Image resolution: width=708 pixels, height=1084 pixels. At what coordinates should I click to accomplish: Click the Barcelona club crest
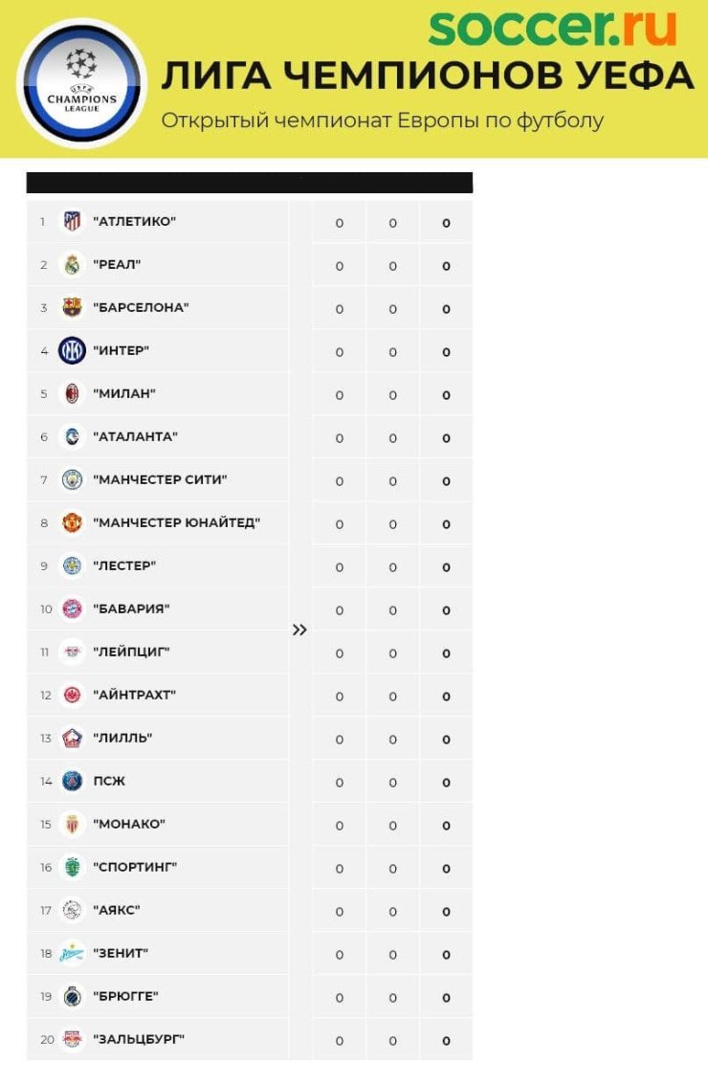[72, 308]
